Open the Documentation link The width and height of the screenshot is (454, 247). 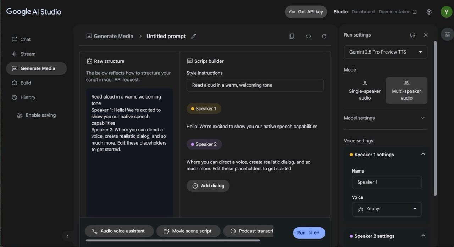[398, 12]
